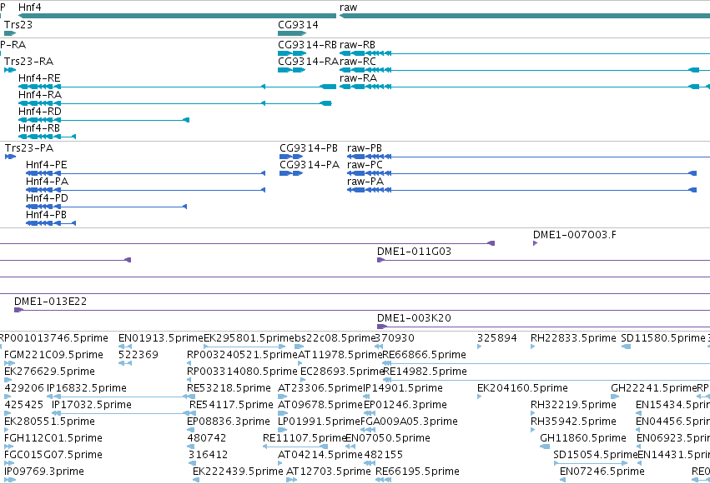Select the Hnf4-RB transcript
The height and width of the screenshot is (484, 710).
(x=47, y=137)
